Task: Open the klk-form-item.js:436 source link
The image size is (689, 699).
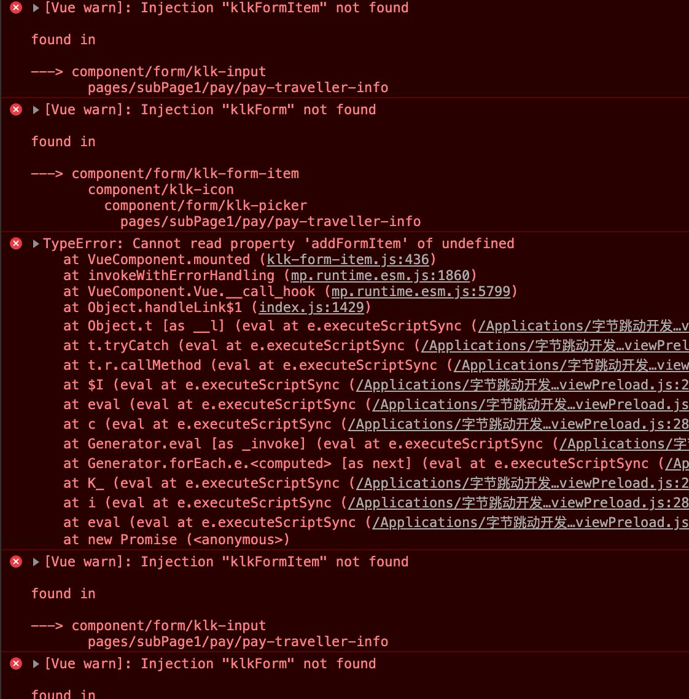Action: click(348, 260)
